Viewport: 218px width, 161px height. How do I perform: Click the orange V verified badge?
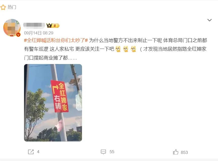tap(18, 34)
